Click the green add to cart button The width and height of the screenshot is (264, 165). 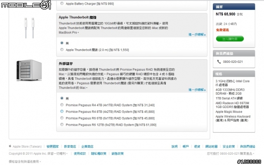230,39
